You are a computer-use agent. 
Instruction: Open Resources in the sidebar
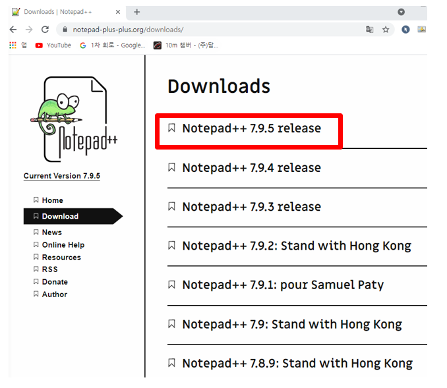(x=61, y=258)
